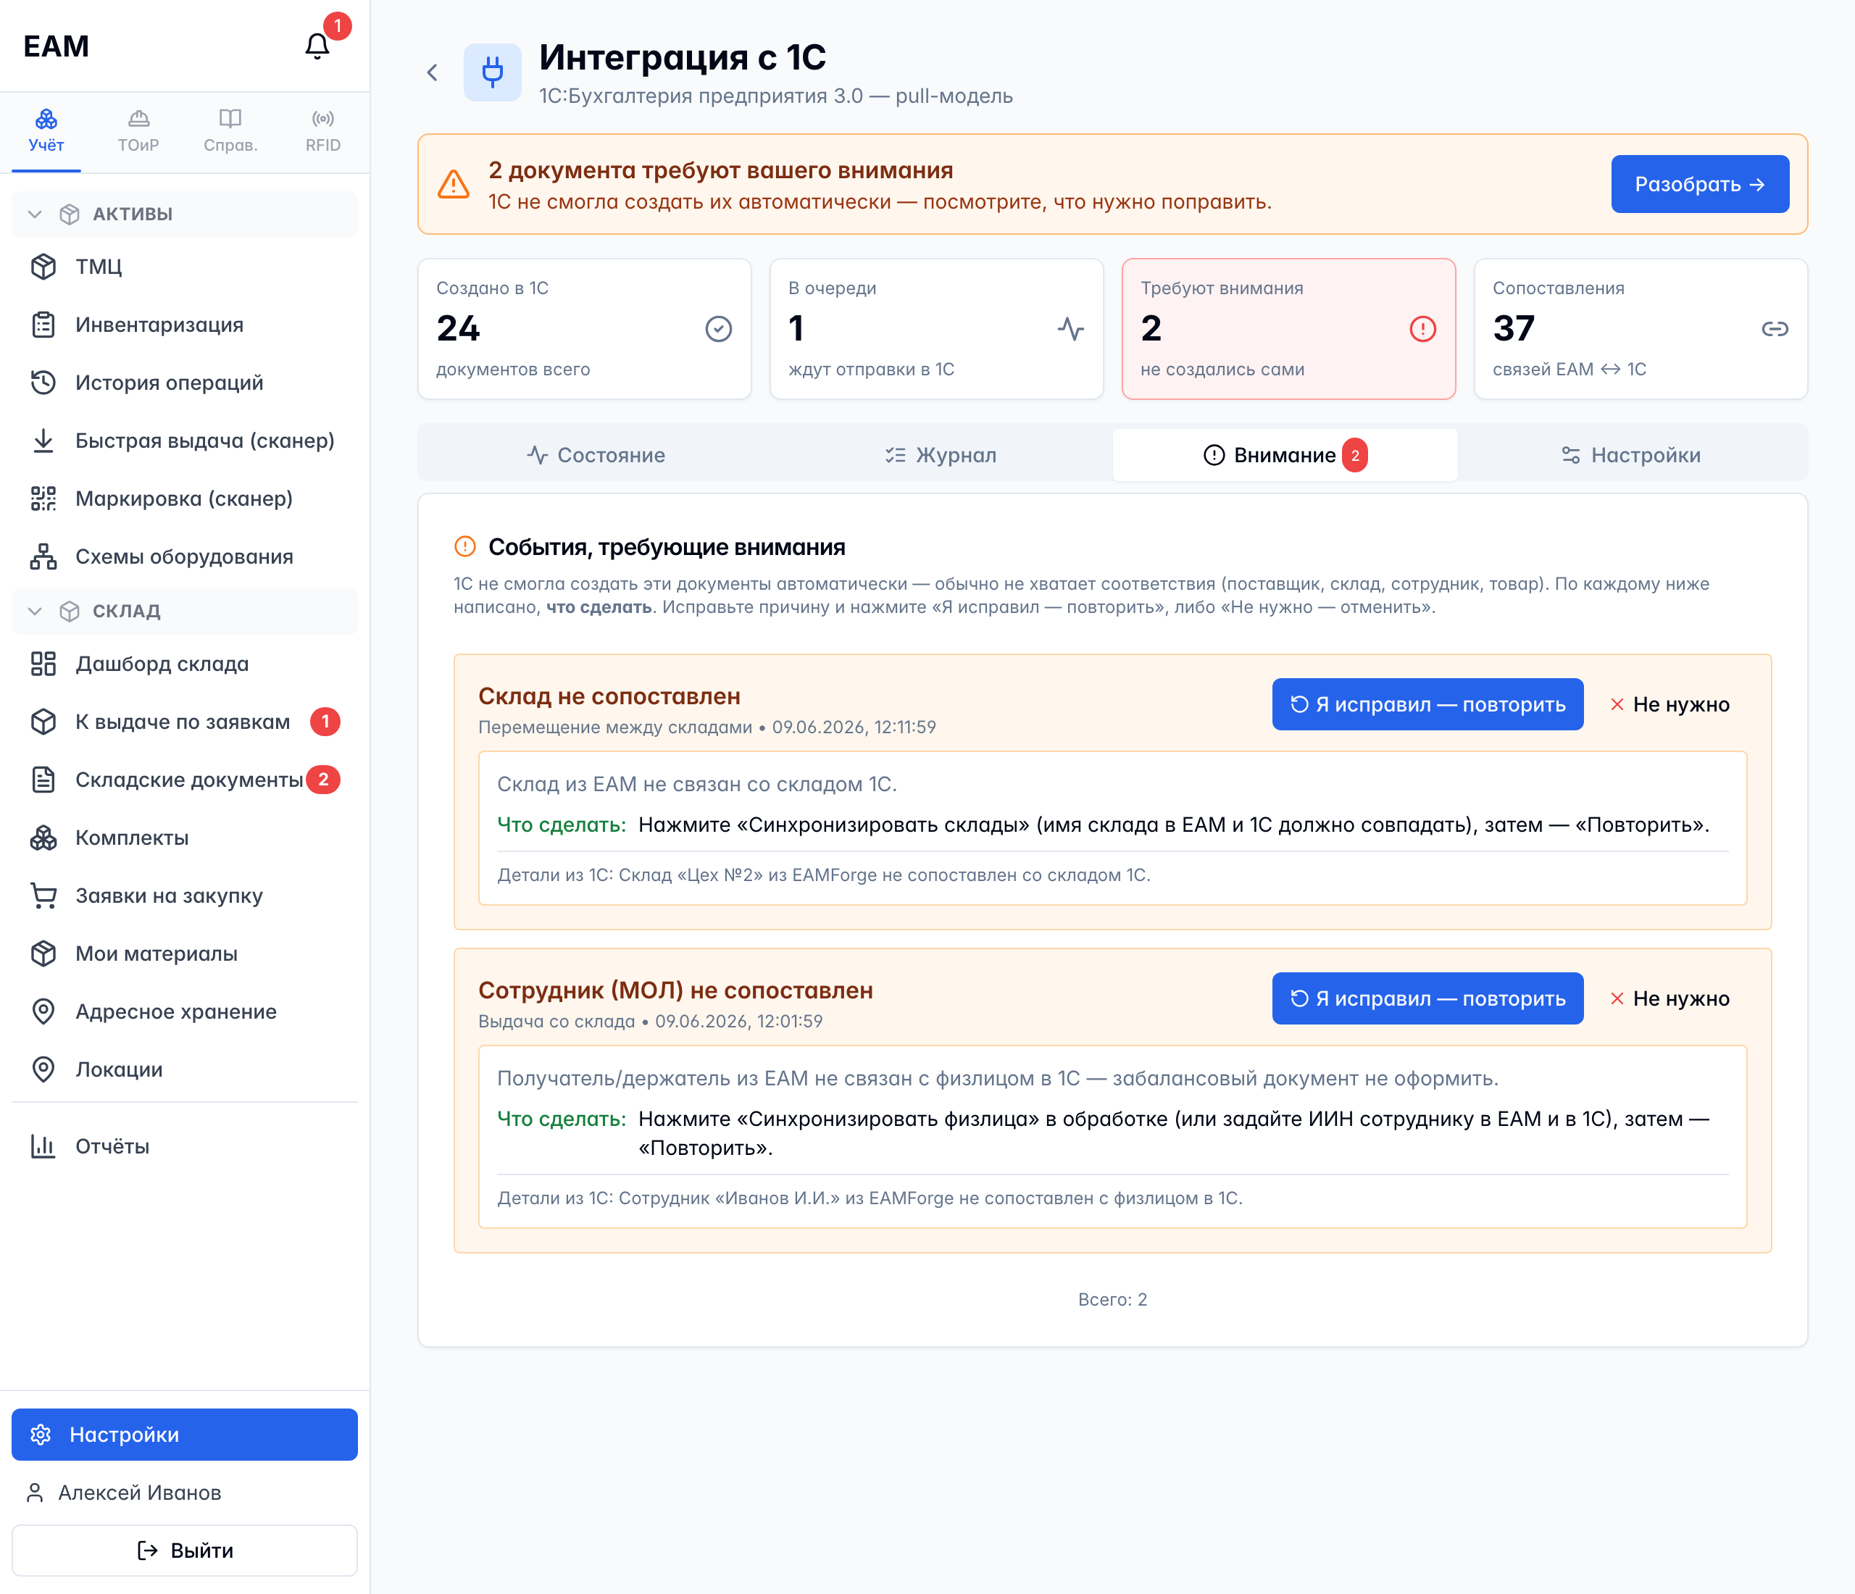The height and width of the screenshot is (1594, 1855).
Task: Open Мои материалы in sidebar
Action: [x=185, y=954]
